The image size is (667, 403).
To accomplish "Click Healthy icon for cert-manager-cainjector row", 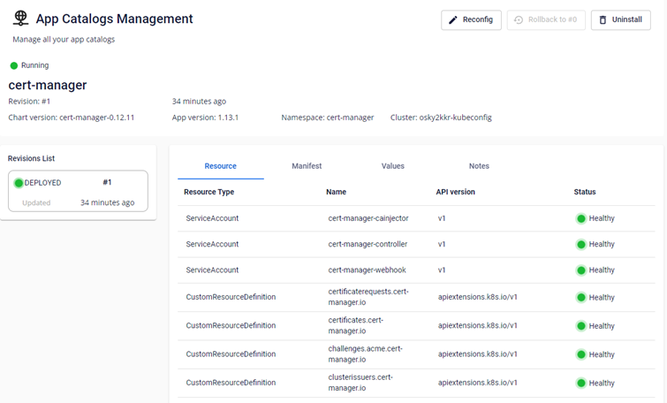I will tap(581, 218).
